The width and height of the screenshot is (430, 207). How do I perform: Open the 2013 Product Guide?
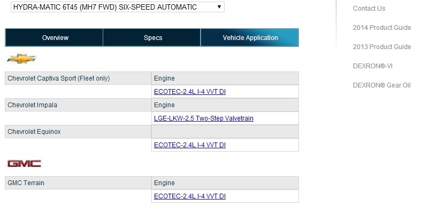point(382,47)
